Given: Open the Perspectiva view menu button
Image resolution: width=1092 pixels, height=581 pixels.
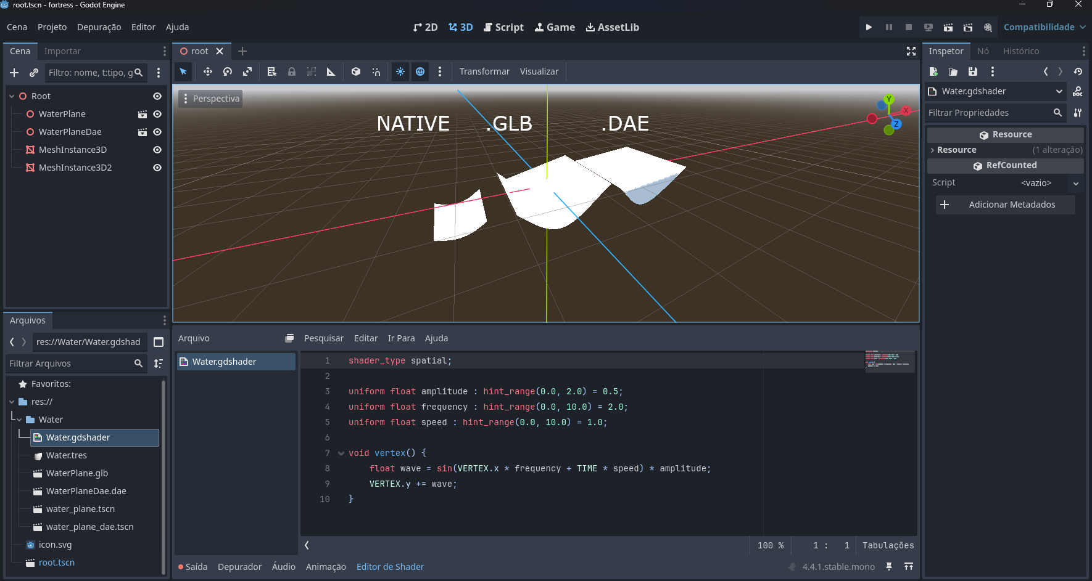Looking at the screenshot, I should tap(210, 99).
